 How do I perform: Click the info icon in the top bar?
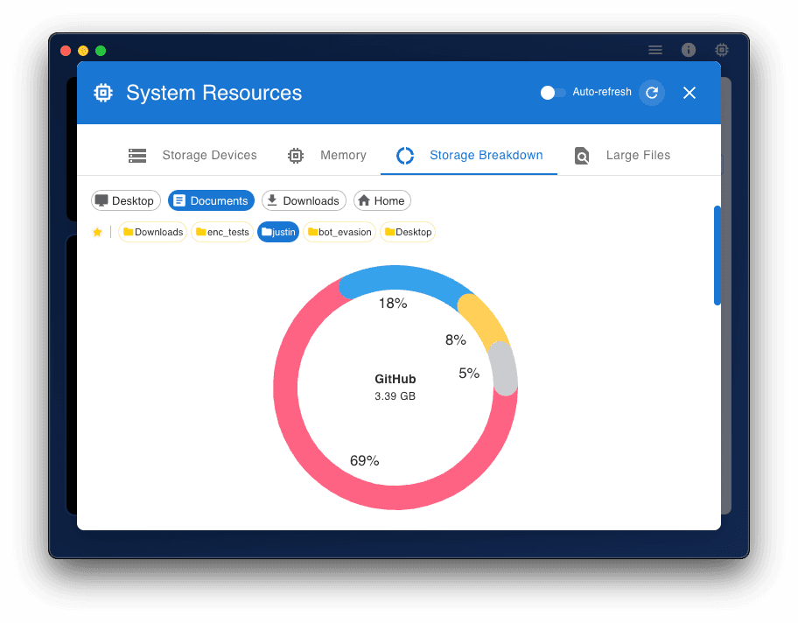pyautogui.click(x=689, y=50)
